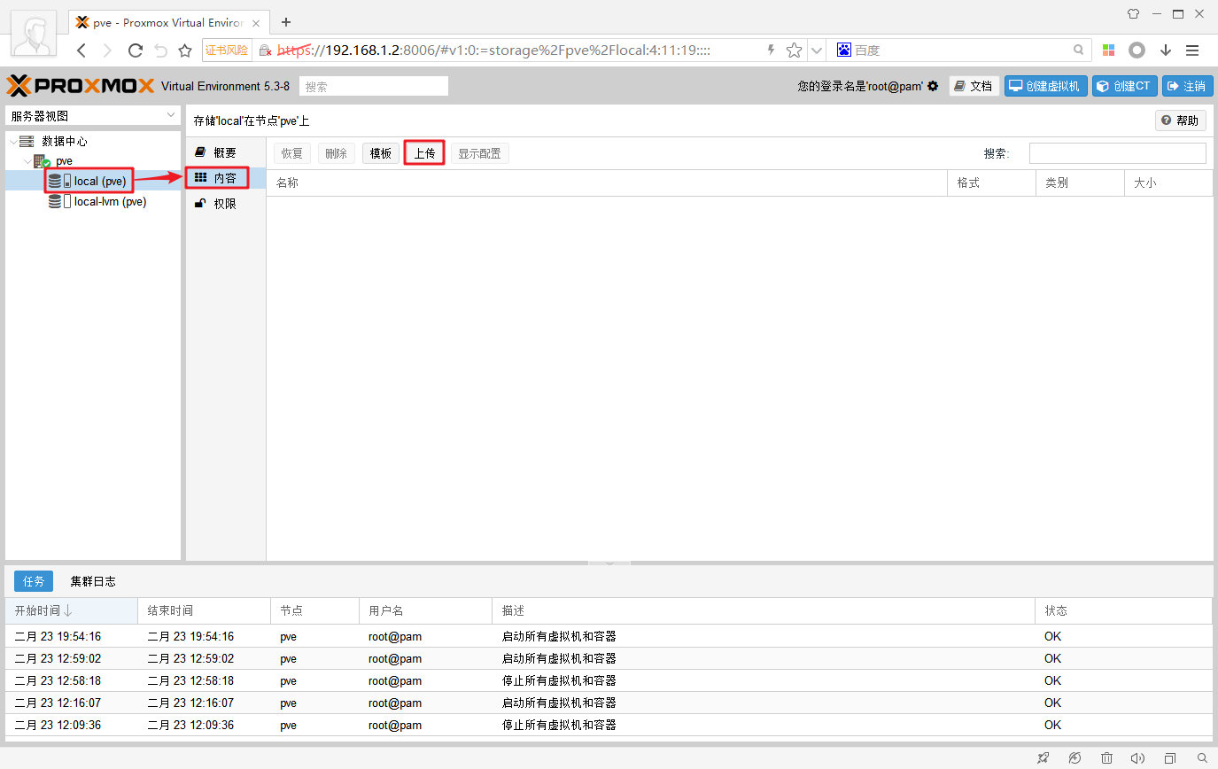Sort tasks by the 结束时间 column header

point(204,610)
